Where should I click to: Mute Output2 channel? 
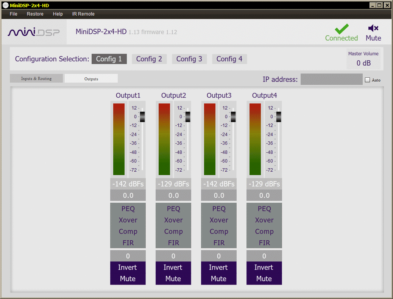tap(173, 279)
